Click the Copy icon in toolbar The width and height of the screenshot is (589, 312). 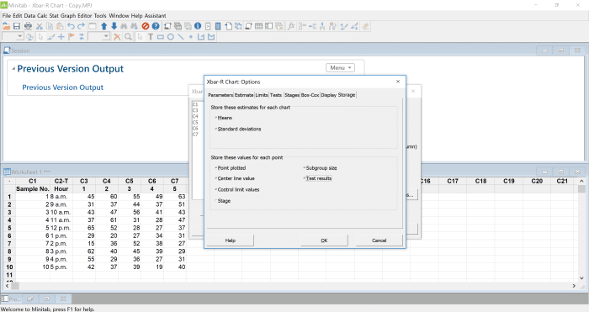[x=50, y=26]
